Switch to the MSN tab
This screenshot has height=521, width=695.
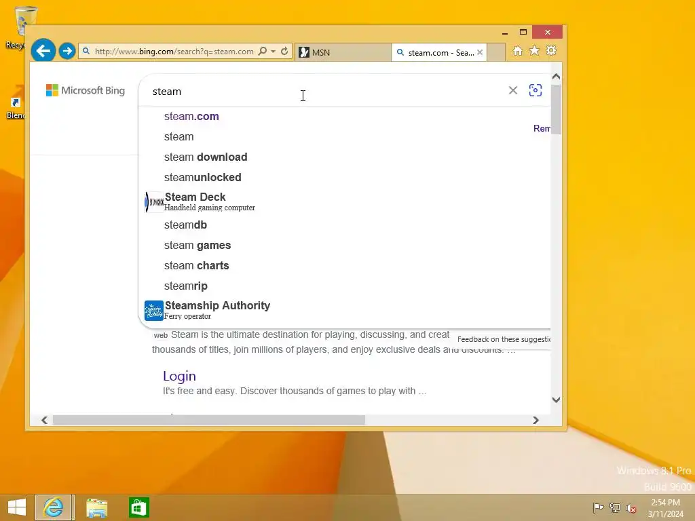click(343, 52)
